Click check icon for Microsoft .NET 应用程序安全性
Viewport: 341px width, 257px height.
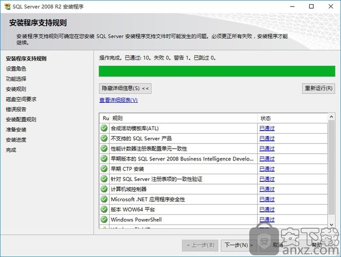(x=104, y=199)
